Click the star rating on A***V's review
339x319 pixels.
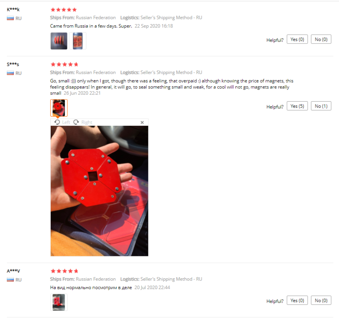(64, 271)
